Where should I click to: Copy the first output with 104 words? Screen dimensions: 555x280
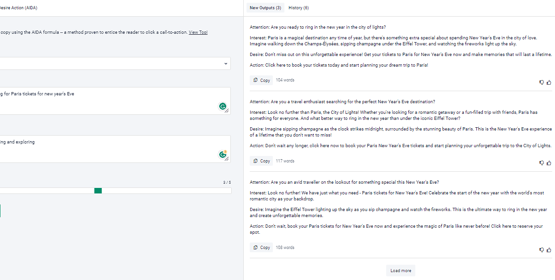click(261, 80)
